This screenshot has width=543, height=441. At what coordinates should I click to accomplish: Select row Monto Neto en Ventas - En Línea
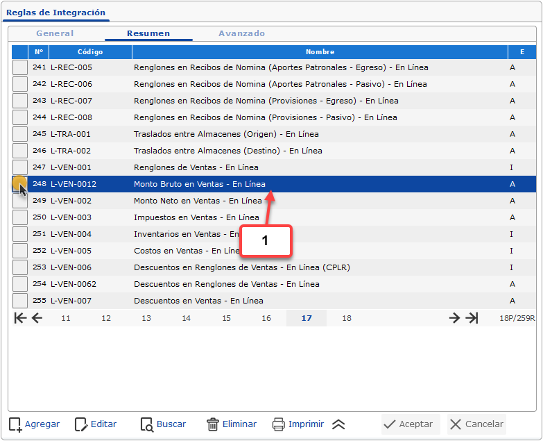(273, 201)
